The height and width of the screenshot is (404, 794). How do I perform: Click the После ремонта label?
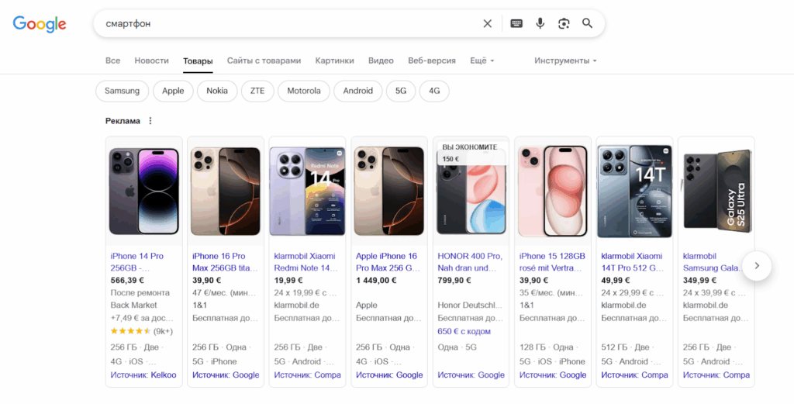(x=140, y=293)
